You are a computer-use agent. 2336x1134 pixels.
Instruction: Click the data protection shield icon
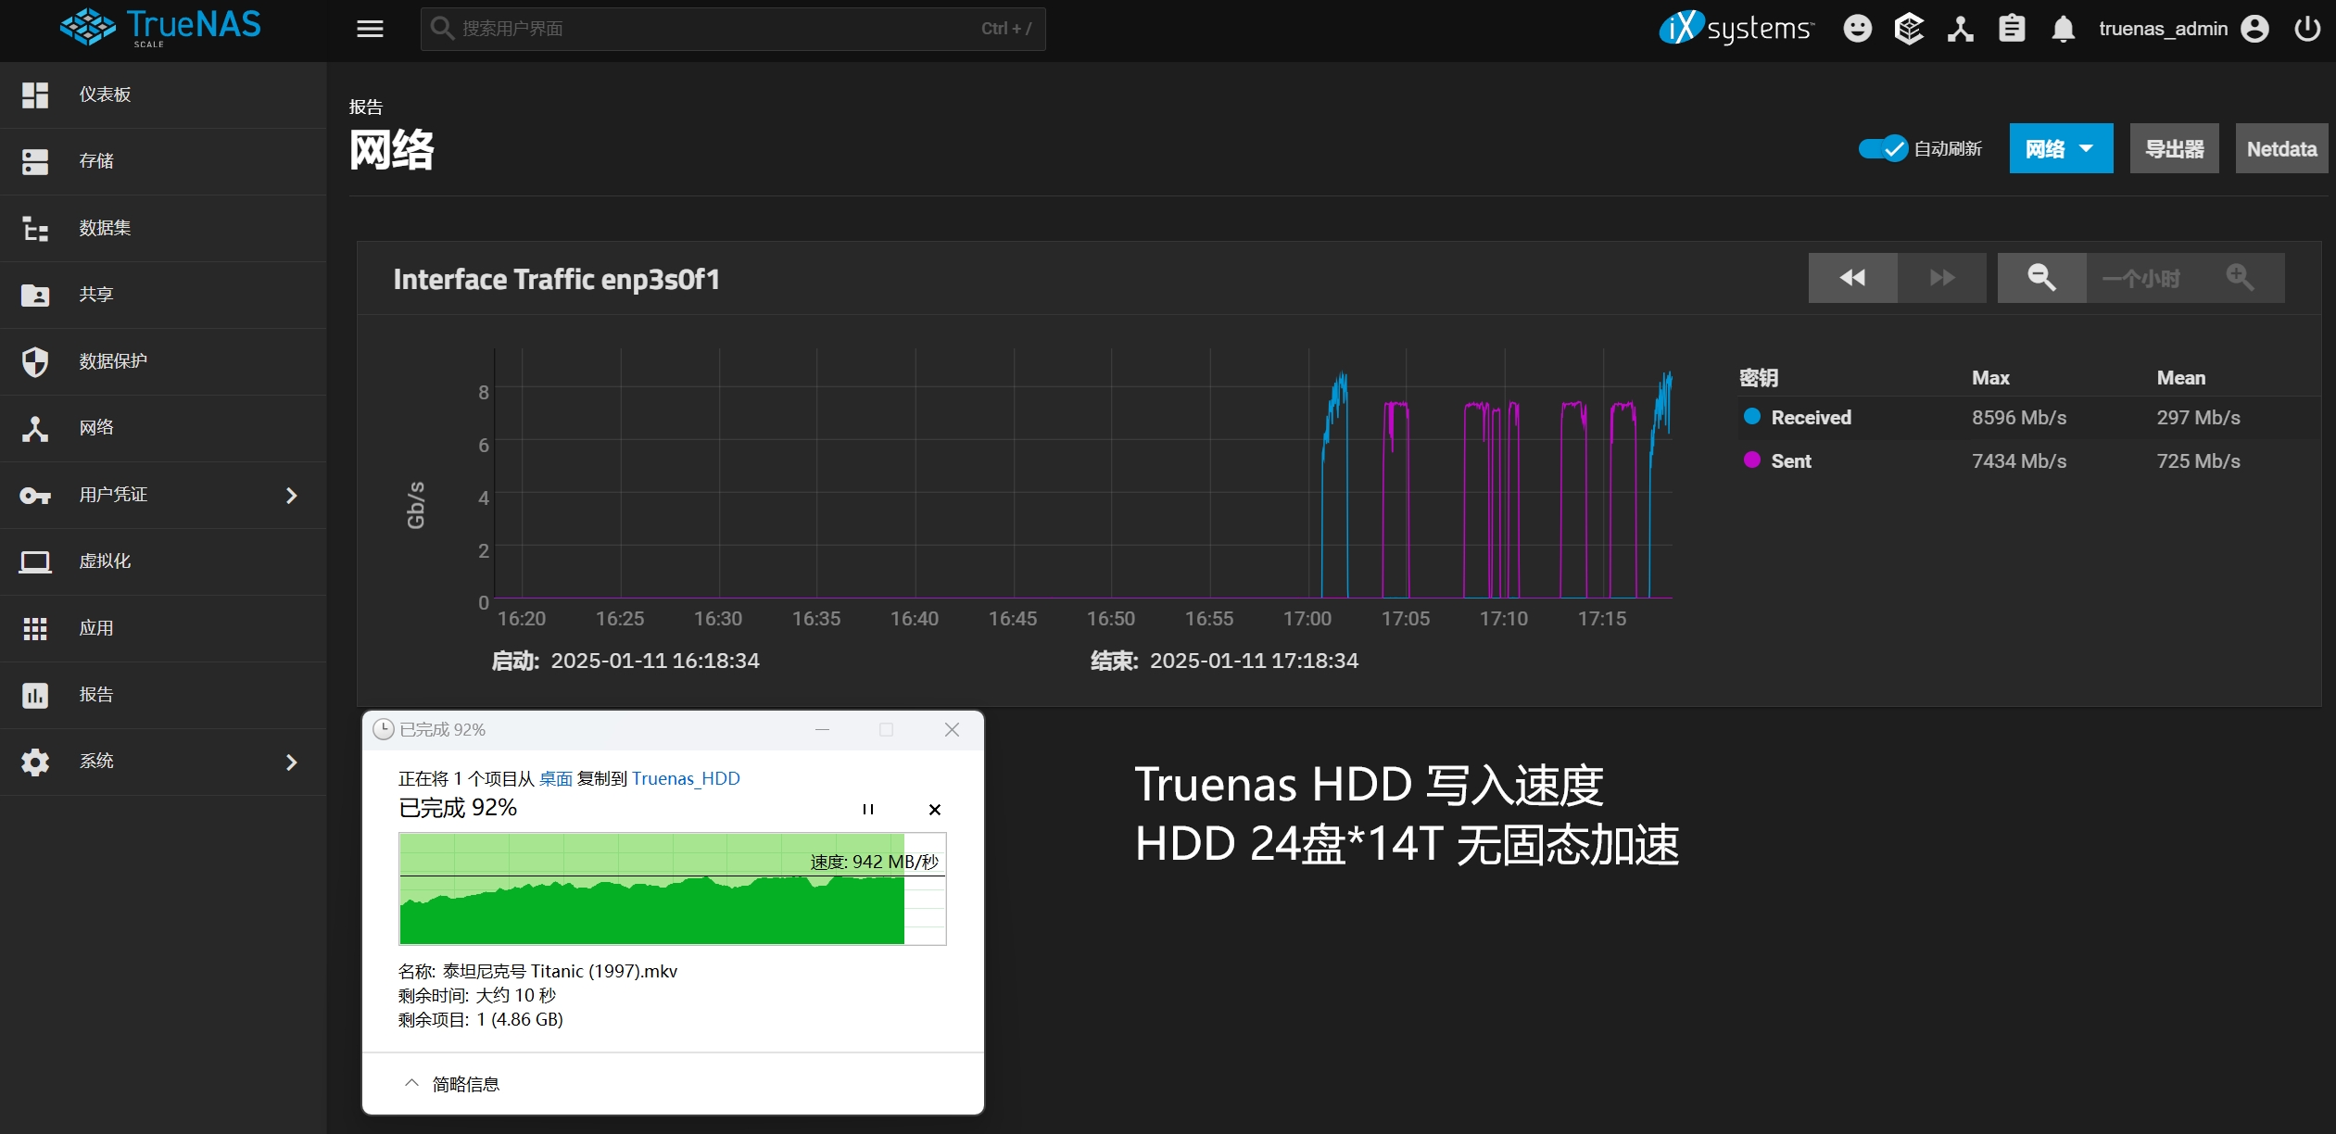[35, 361]
